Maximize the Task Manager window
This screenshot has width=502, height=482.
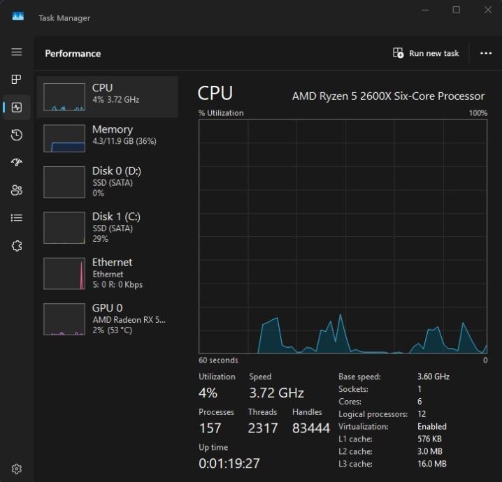click(x=457, y=10)
